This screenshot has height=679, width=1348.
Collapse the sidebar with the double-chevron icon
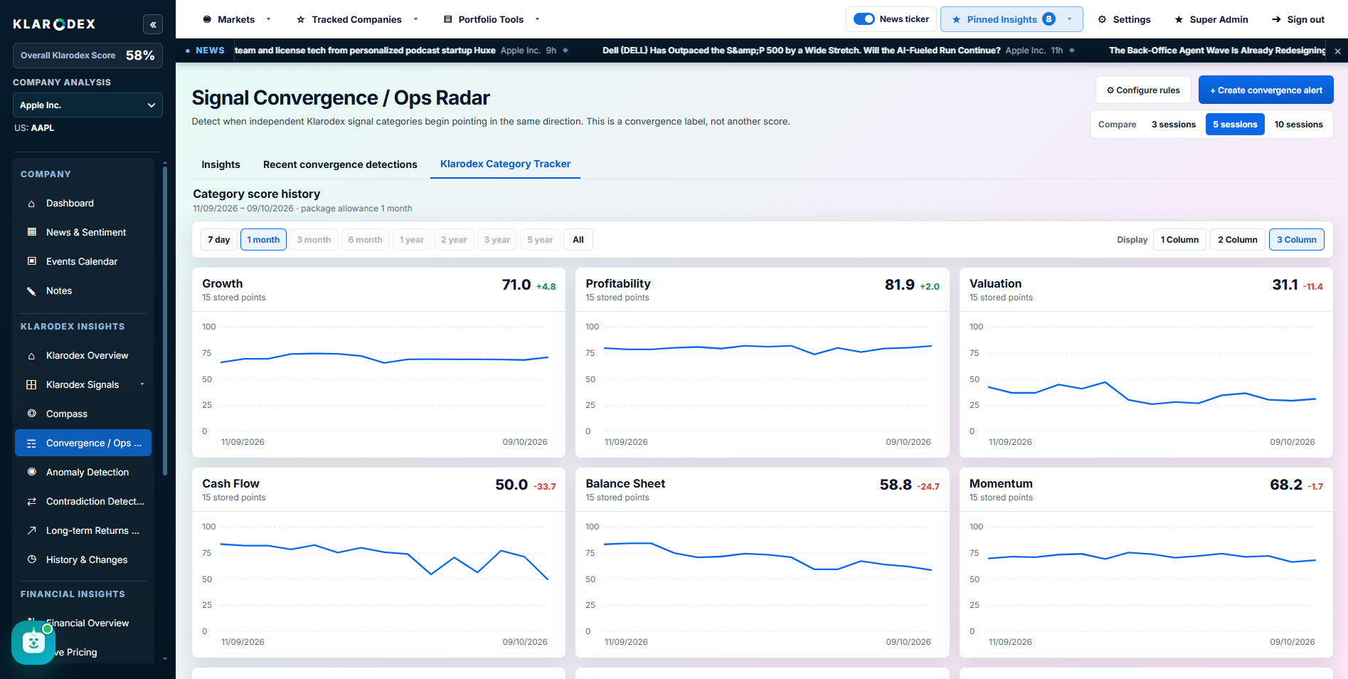click(153, 24)
